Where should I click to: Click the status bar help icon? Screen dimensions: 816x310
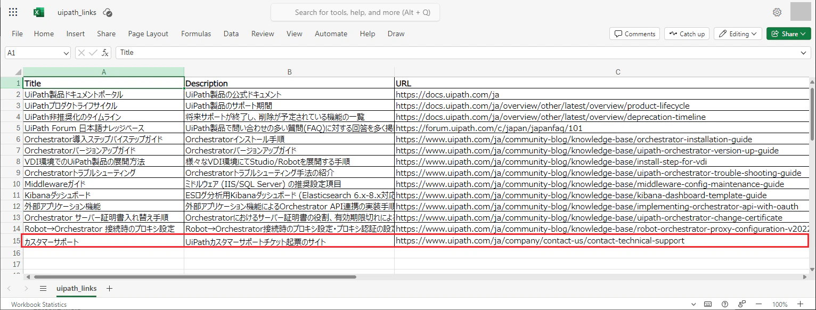coord(724,304)
